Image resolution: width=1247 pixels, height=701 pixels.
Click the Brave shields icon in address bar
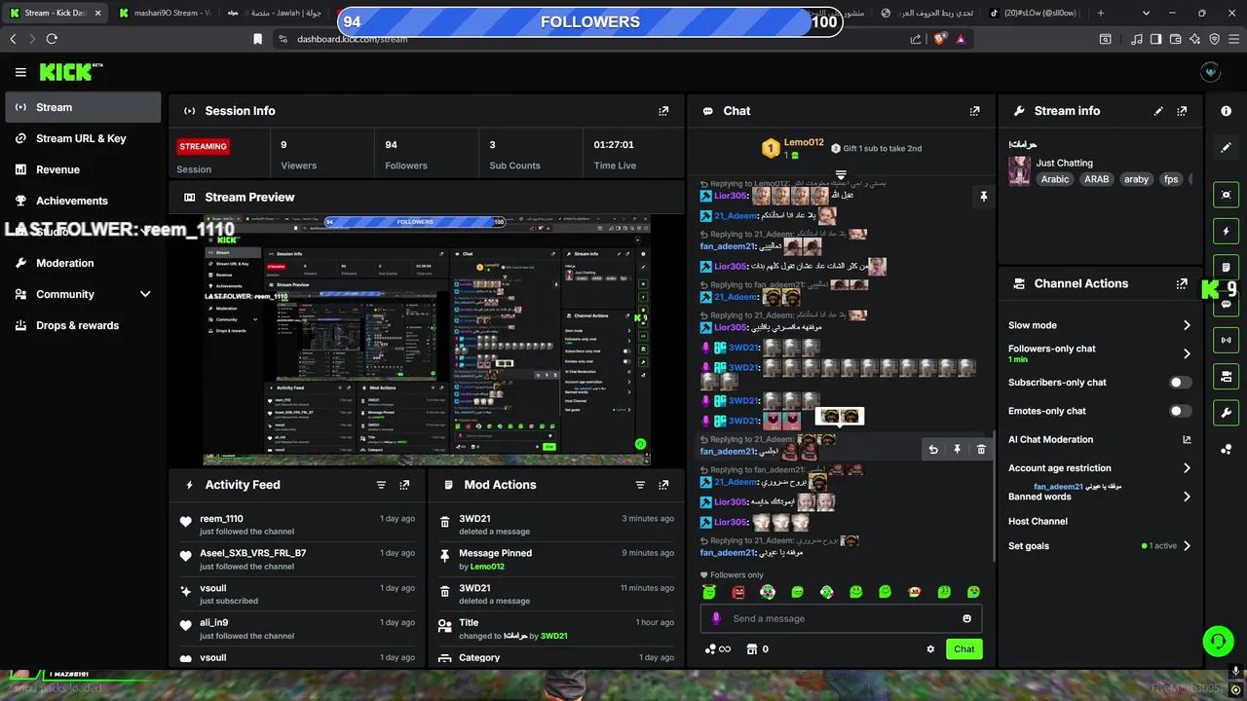click(939, 39)
